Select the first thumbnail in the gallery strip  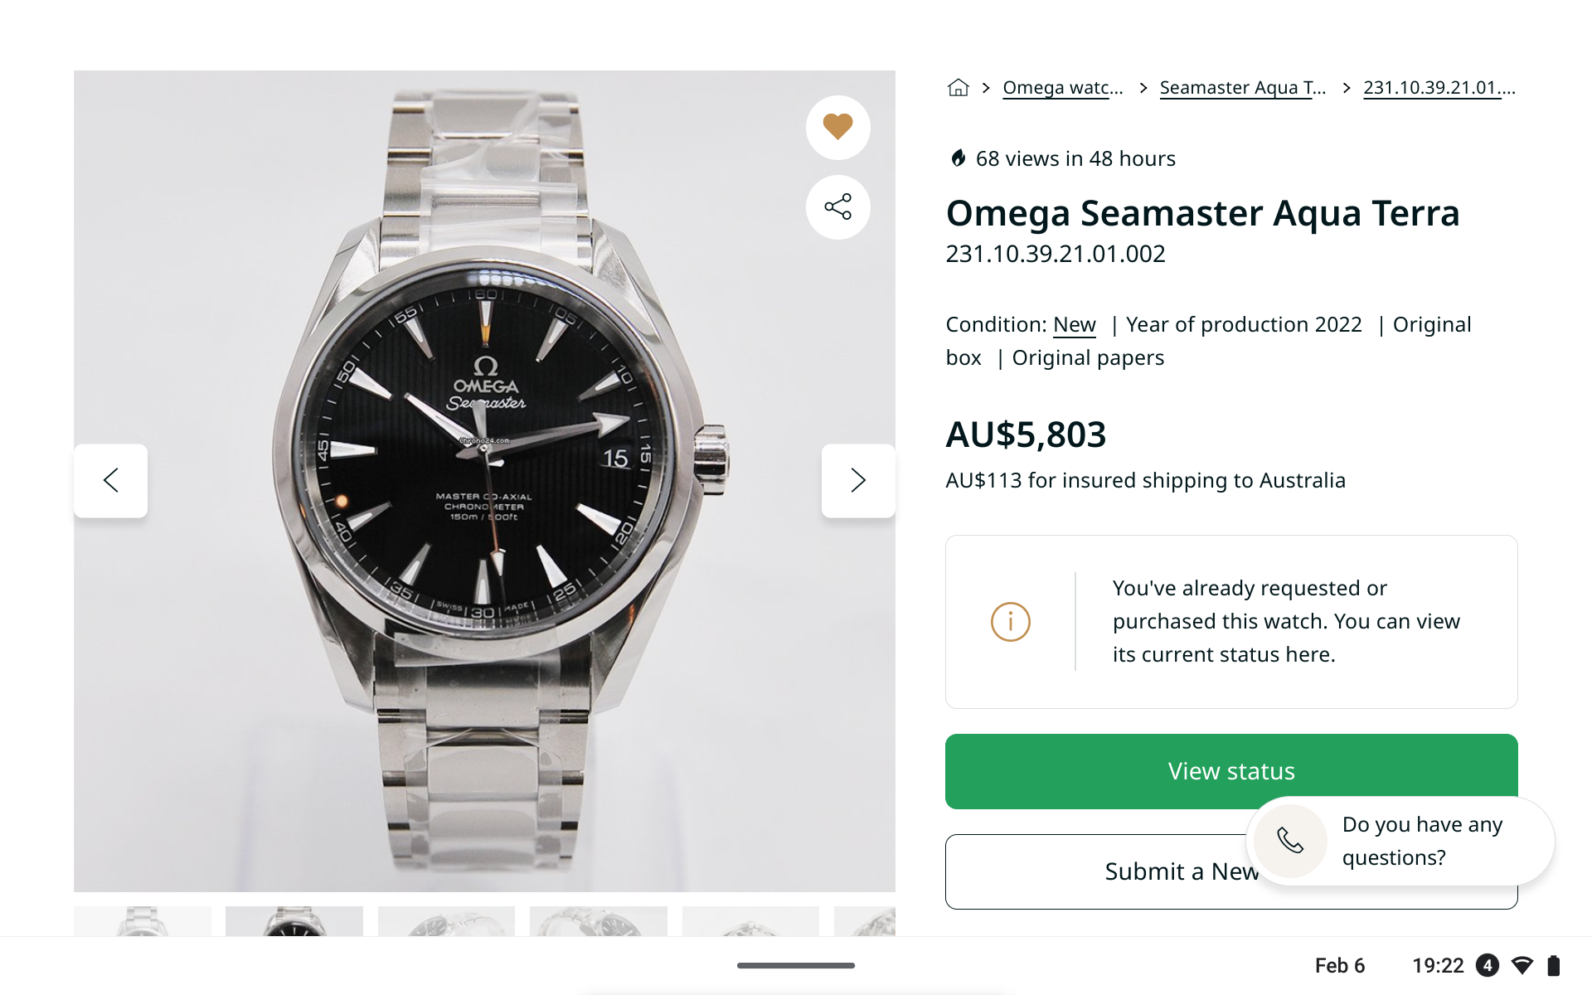tap(143, 921)
